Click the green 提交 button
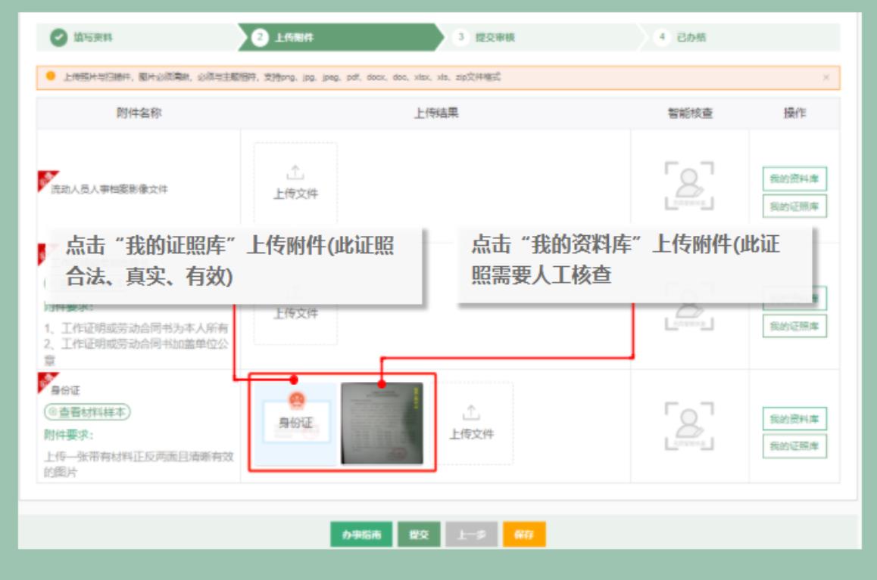This screenshot has width=877, height=580. [x=419, y=534]
